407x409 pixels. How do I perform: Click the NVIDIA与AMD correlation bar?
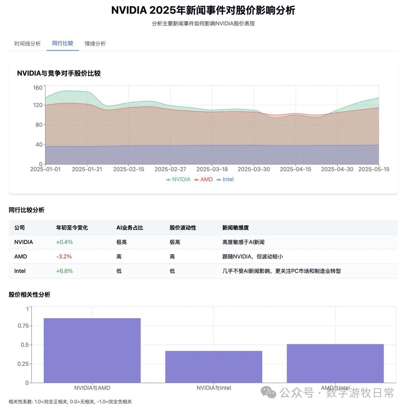pyautogui.click(x=92, y=350)
